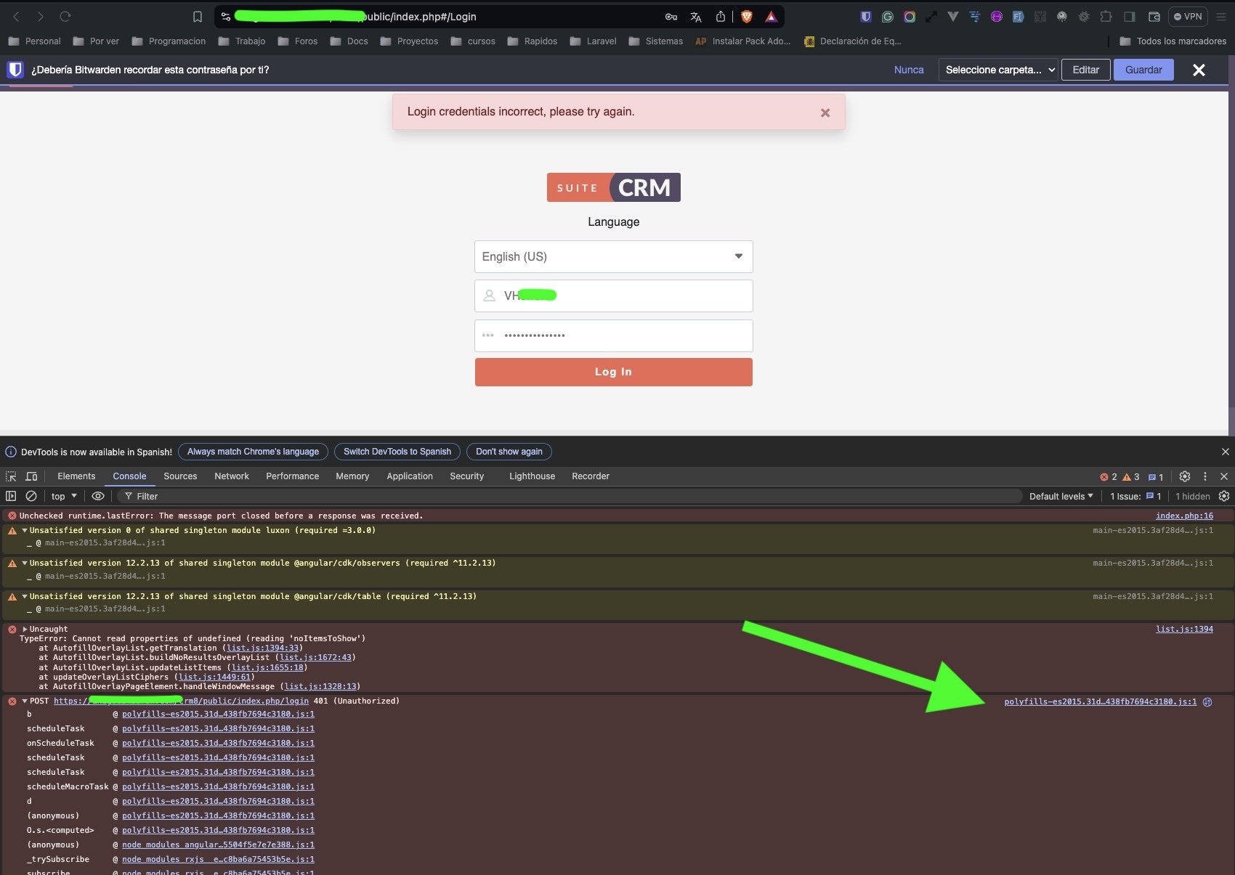
Task: Open the Seleccione carpeta dropdown
Action: pos(998,70)
